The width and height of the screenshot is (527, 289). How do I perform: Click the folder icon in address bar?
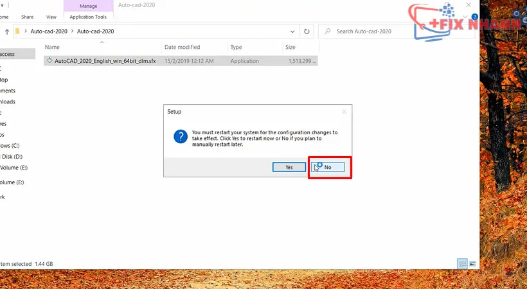coord(17,31)
